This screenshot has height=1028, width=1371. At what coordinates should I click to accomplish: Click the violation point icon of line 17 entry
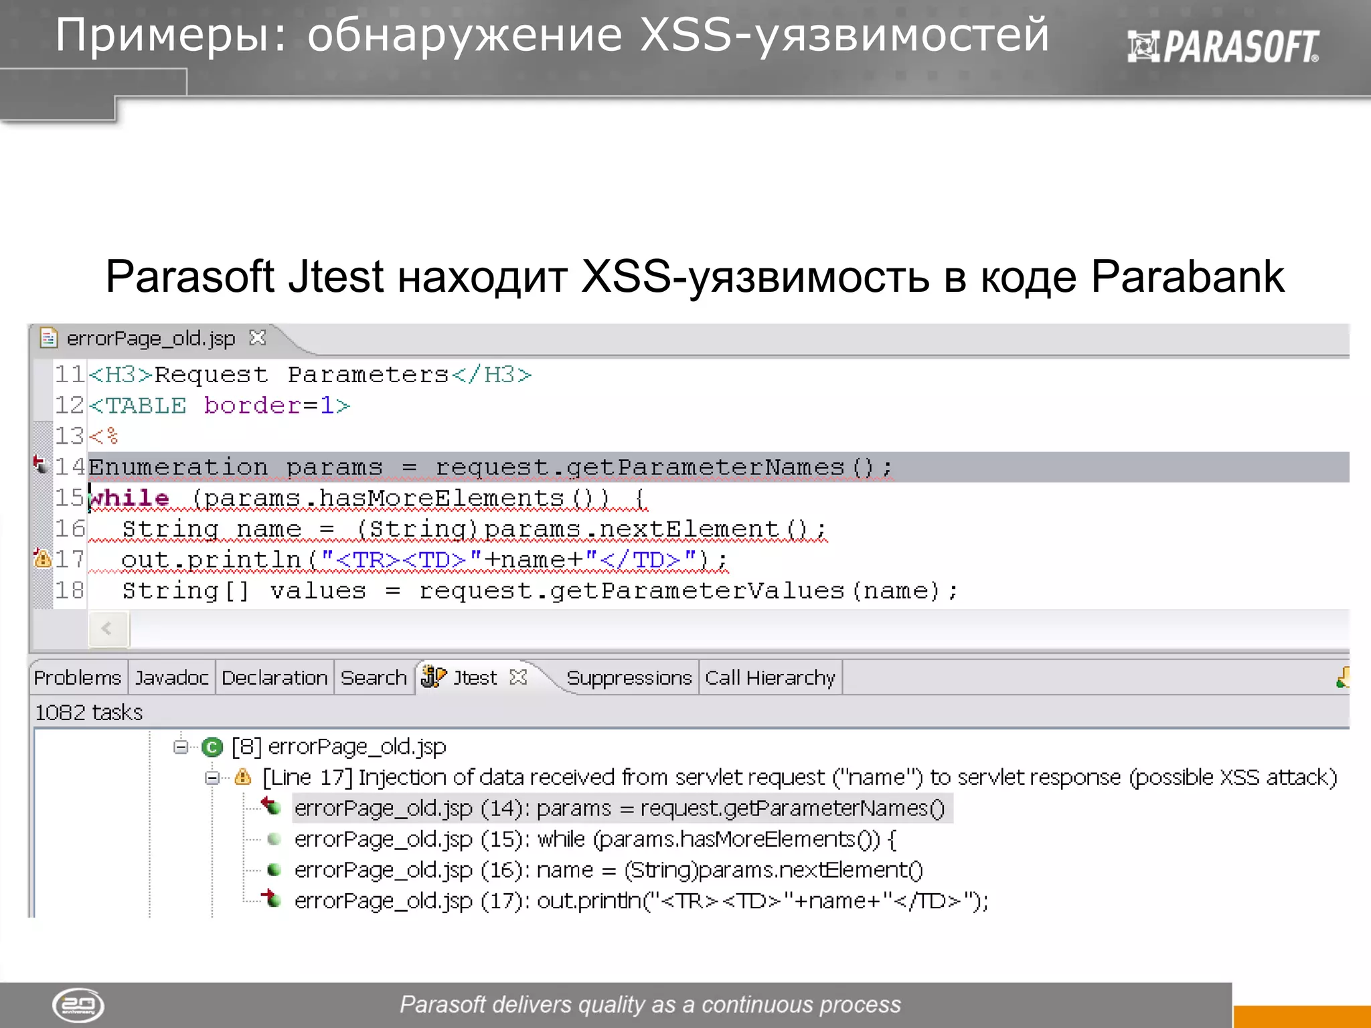(271, 898)
